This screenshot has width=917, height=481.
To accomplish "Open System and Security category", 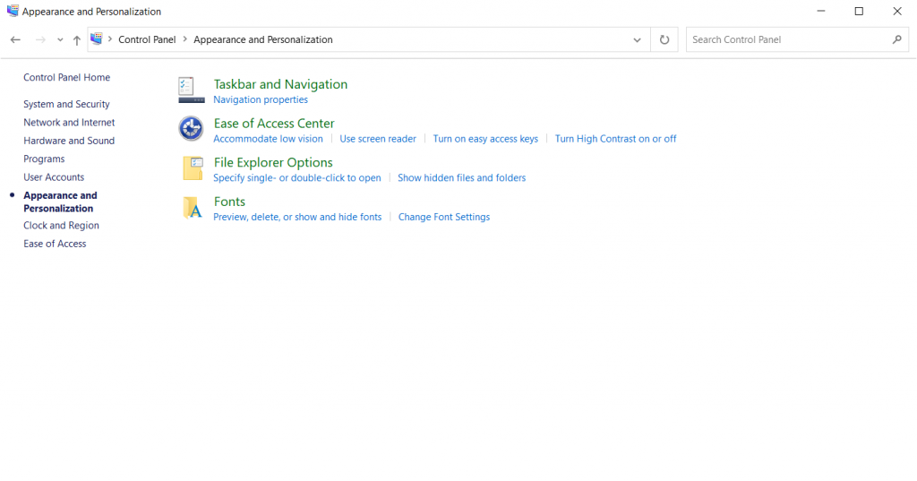I will [x=66, y=104].
